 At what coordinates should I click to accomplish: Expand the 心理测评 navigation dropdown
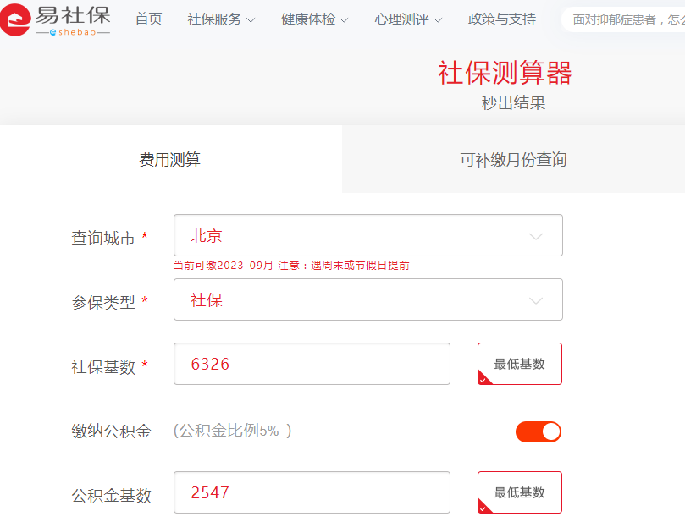[x=408, y=19]
